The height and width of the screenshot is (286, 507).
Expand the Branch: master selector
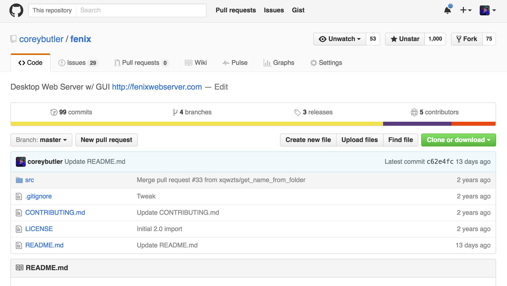(41, 140)
